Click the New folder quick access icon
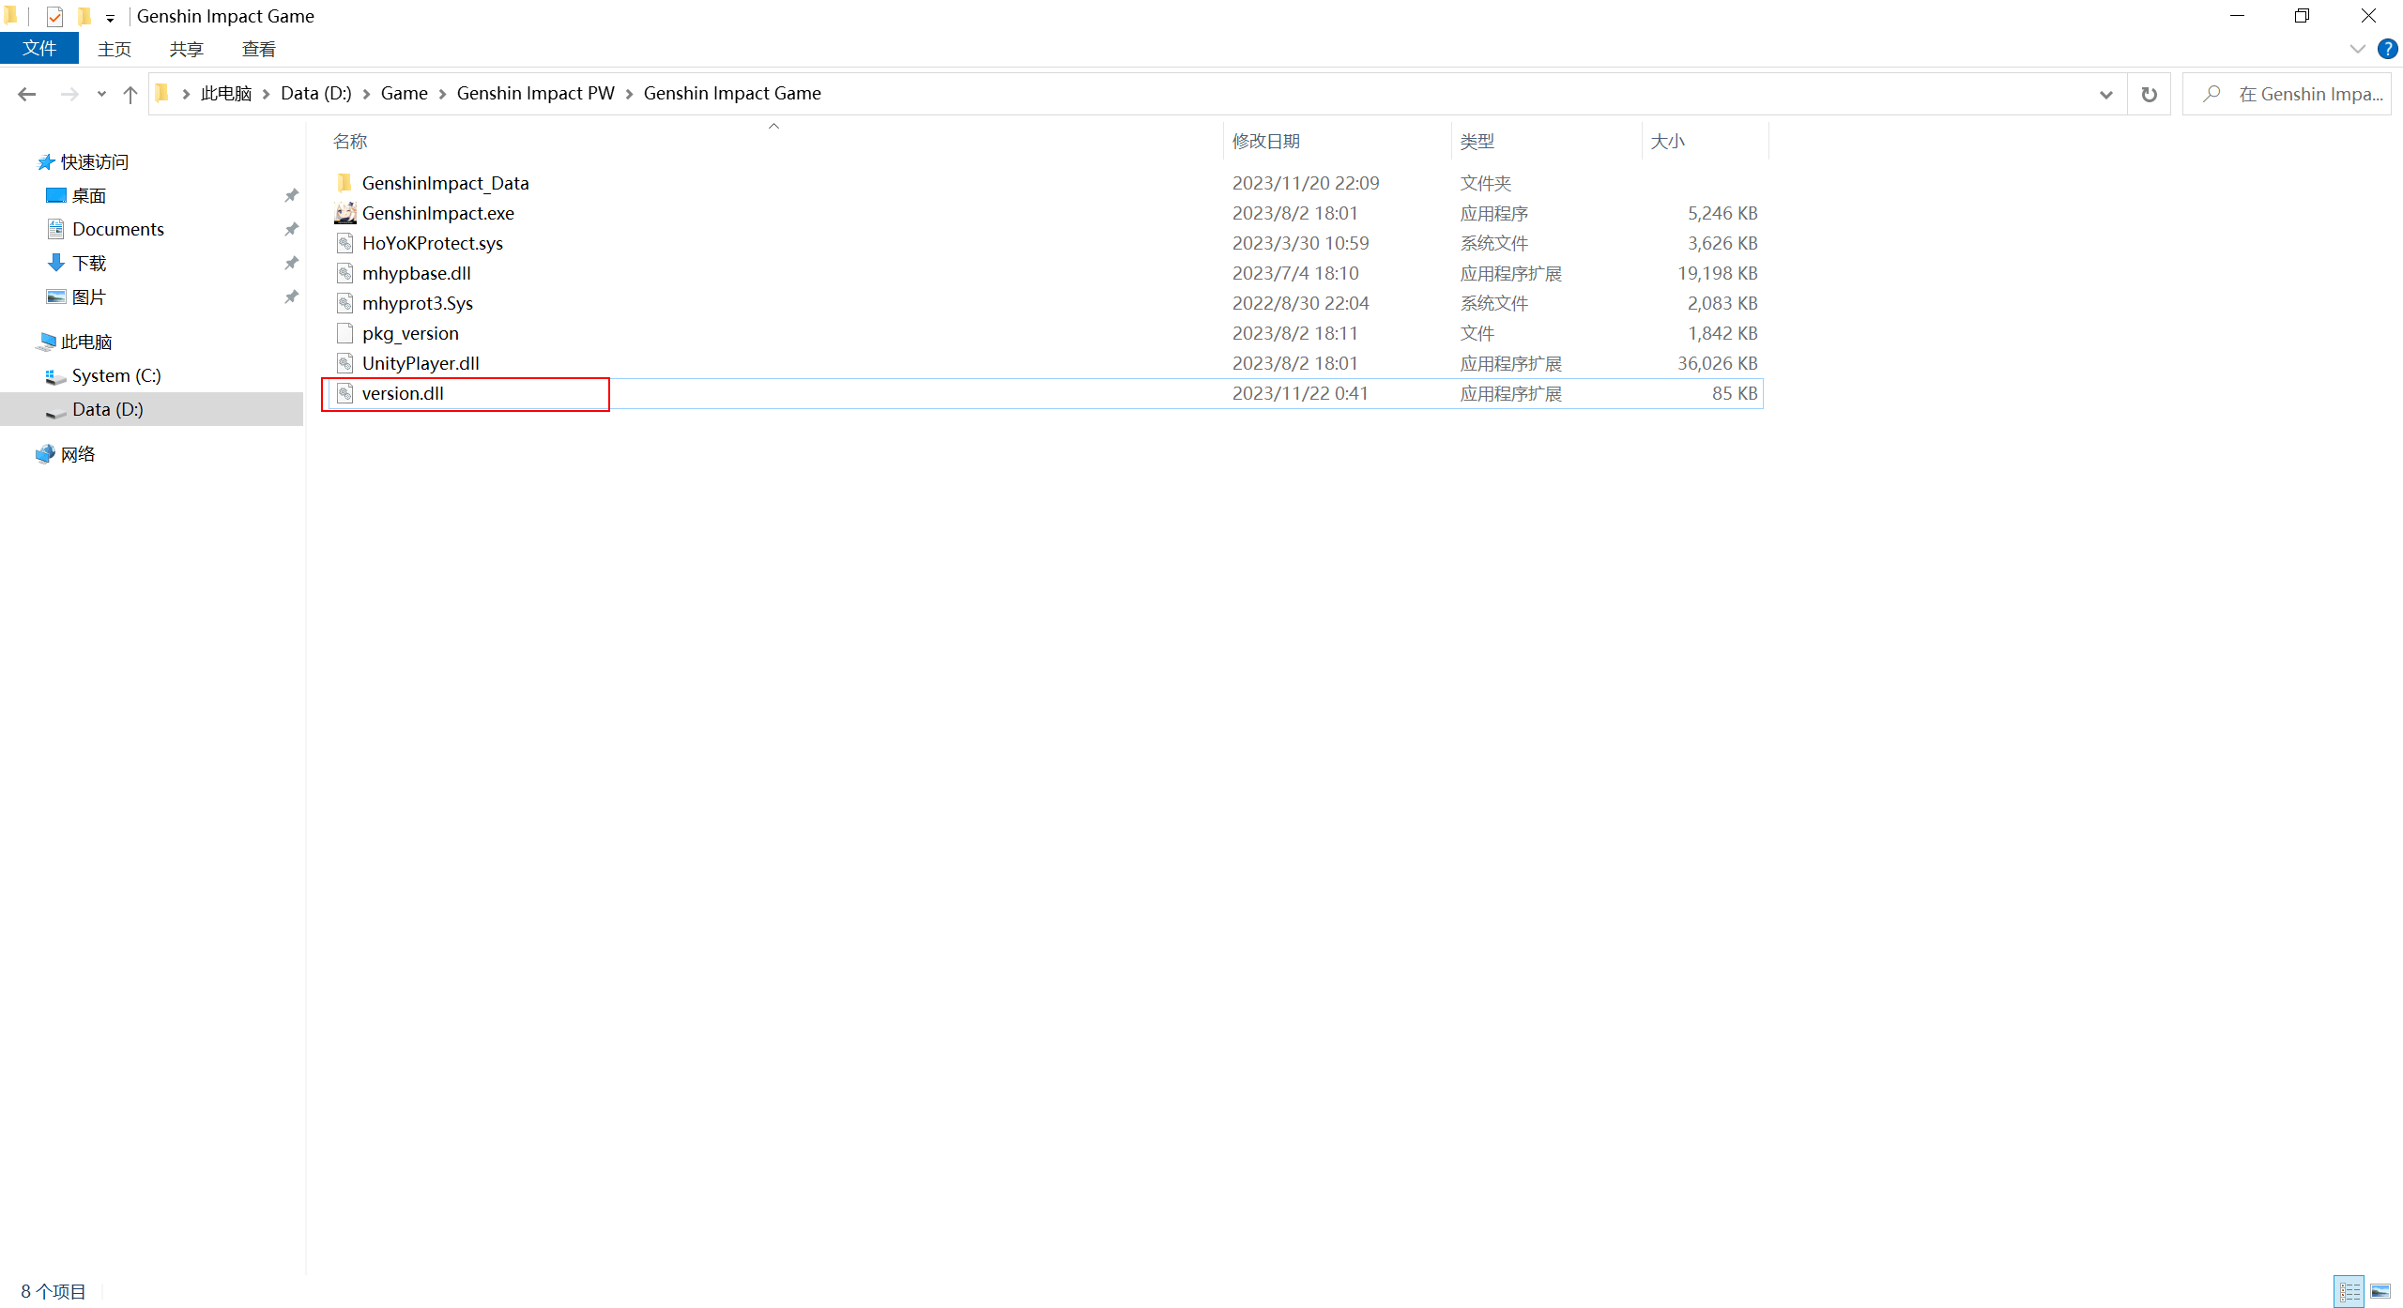This screenshot has width=2403, height=1308. [x=84, y=16]
